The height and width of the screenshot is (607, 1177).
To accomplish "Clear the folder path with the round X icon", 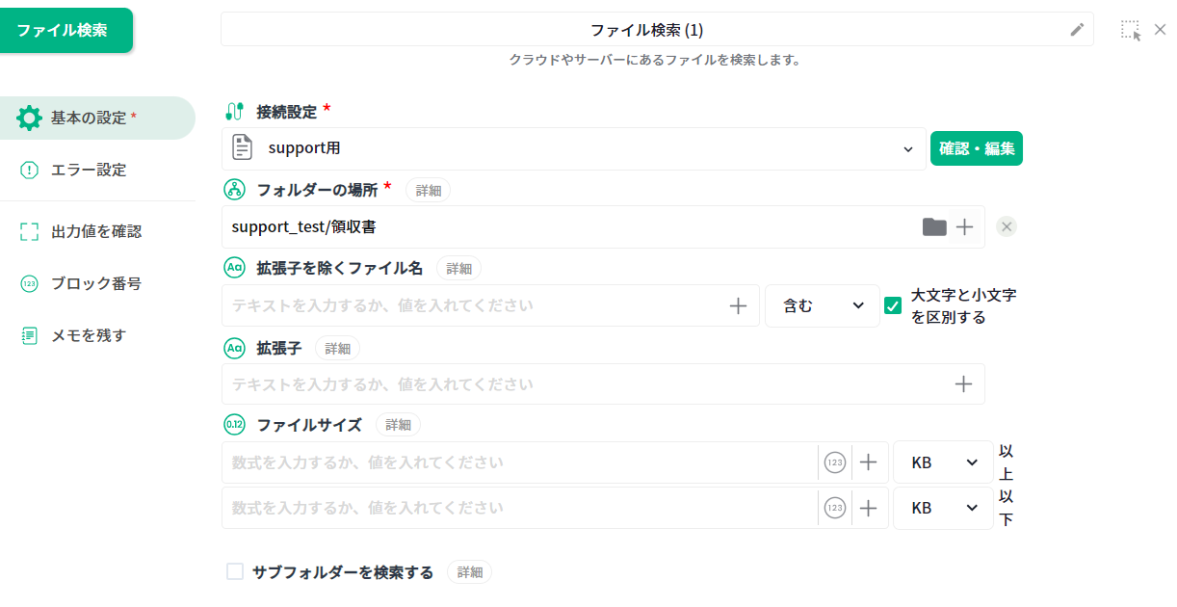I will pyautogui.click(x=1007, y=227).
